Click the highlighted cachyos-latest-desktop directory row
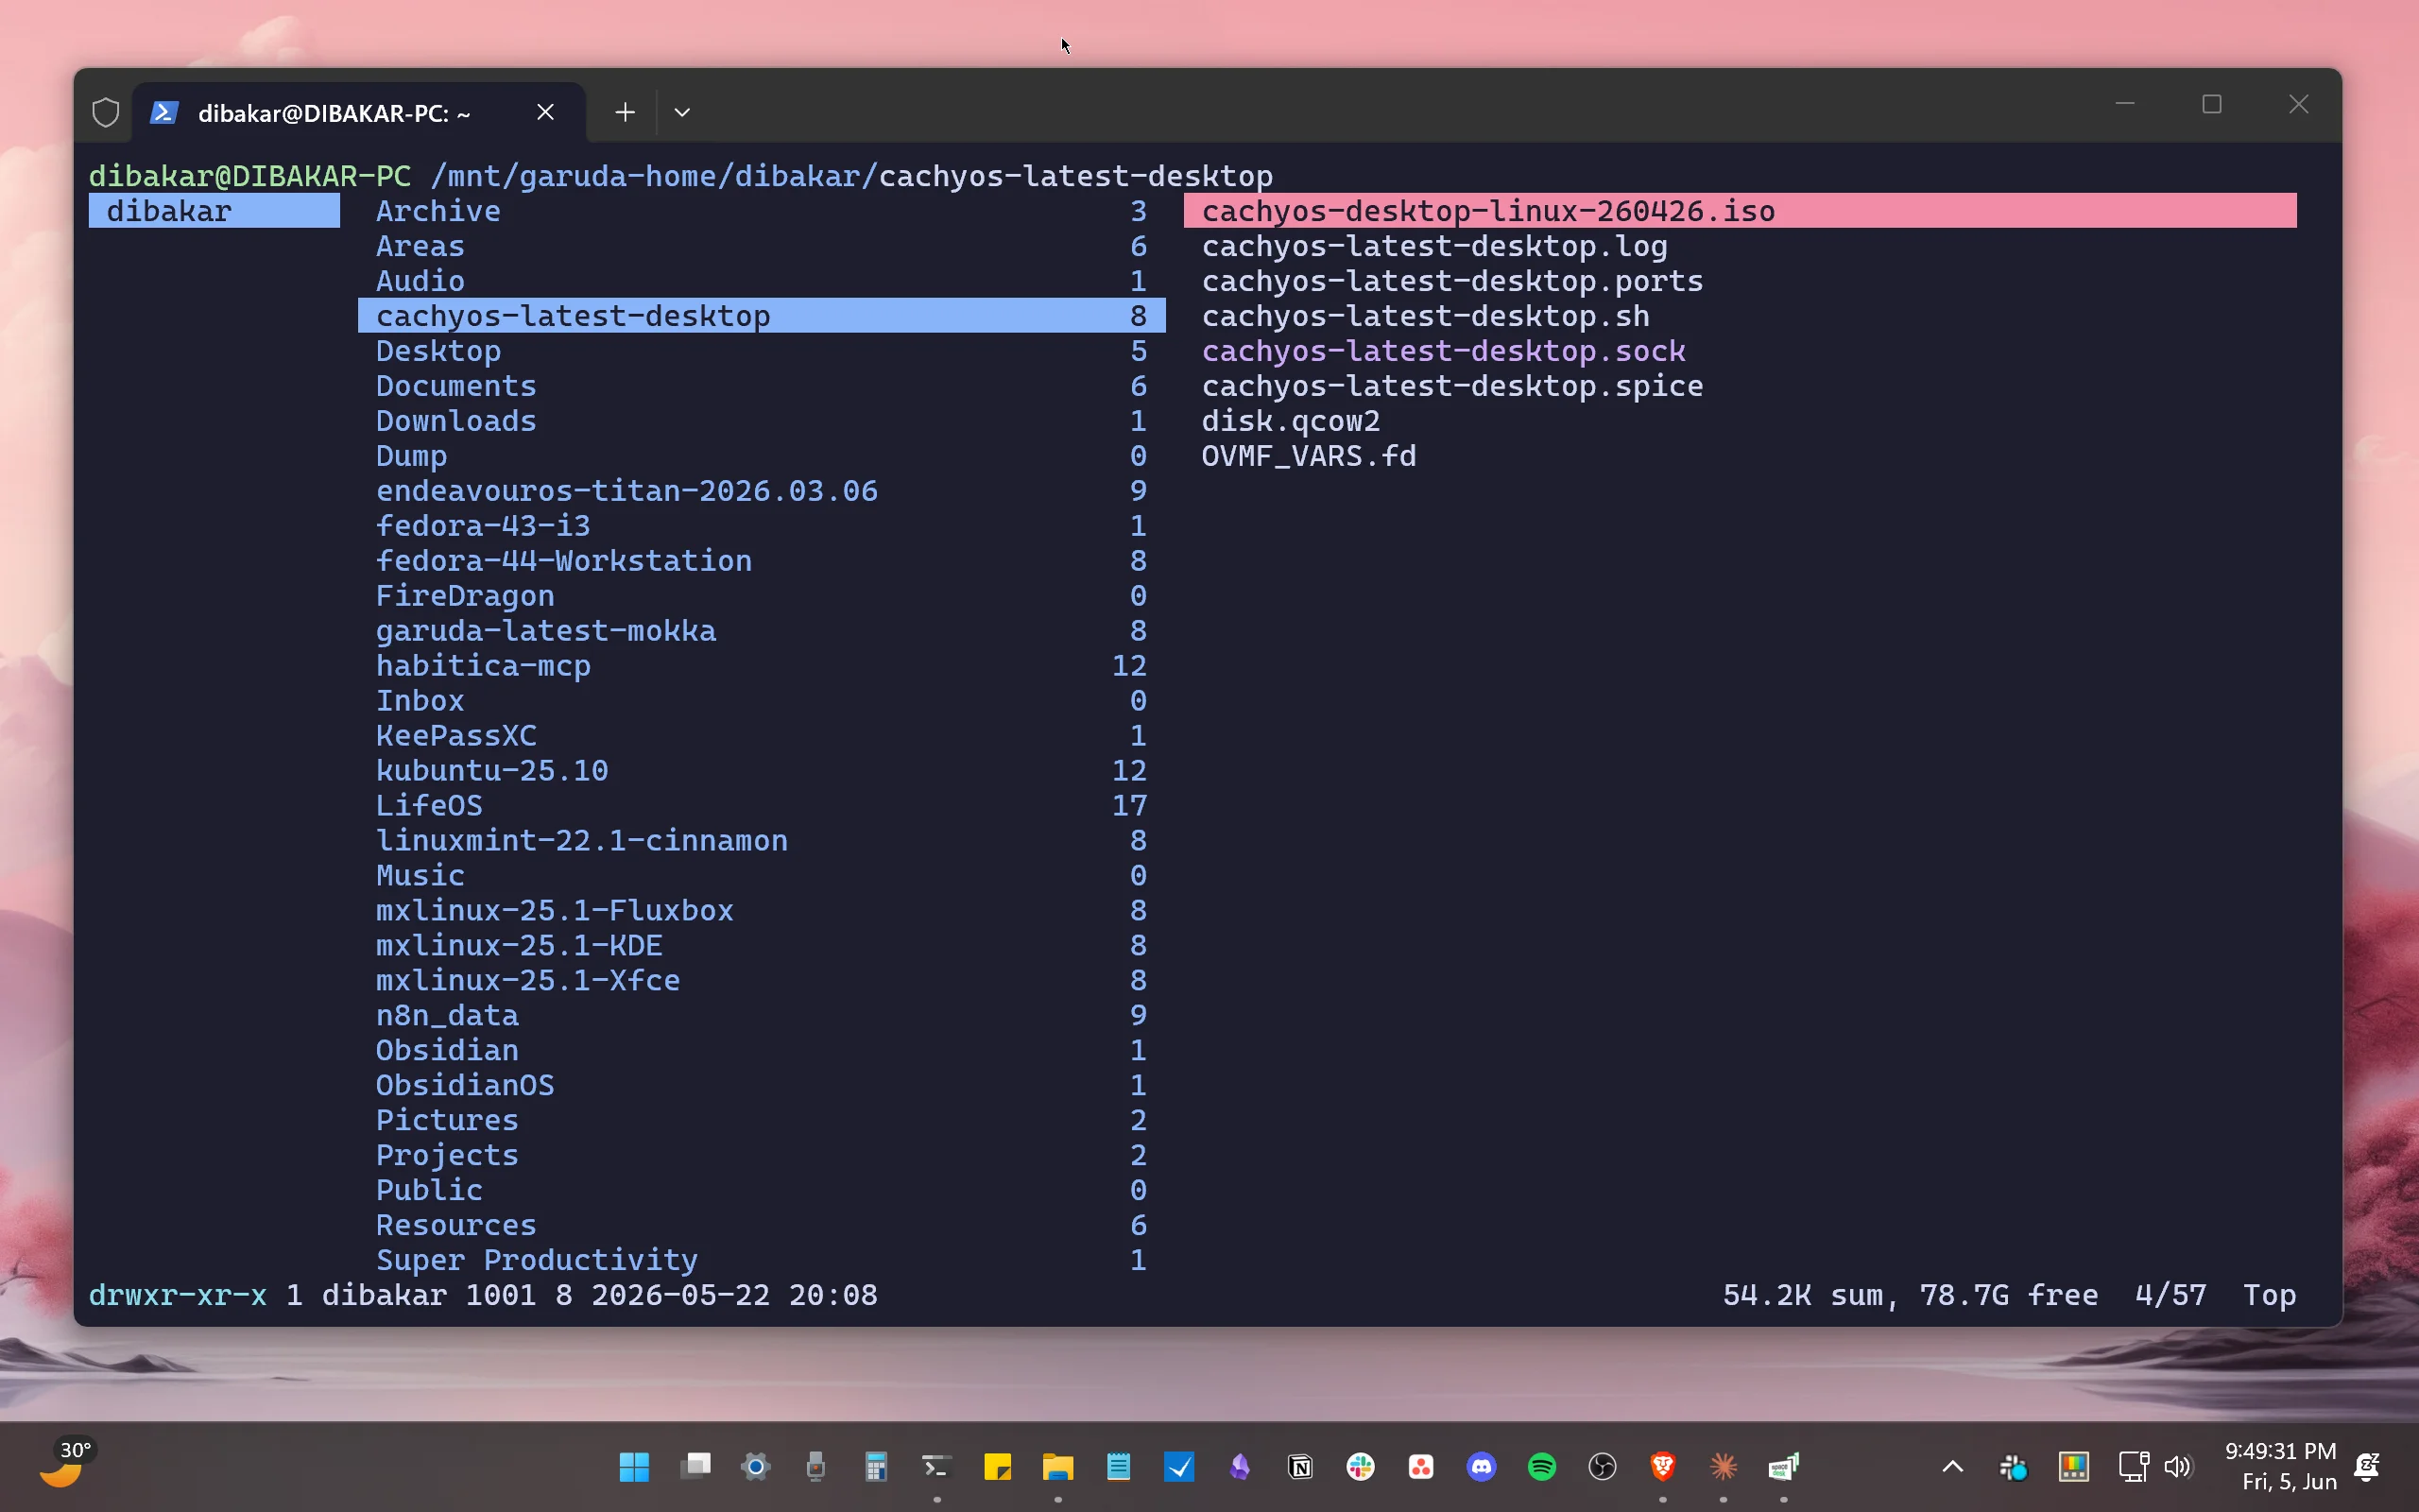The height and width of the screenshot is (1512, 2419). point(761,316)
